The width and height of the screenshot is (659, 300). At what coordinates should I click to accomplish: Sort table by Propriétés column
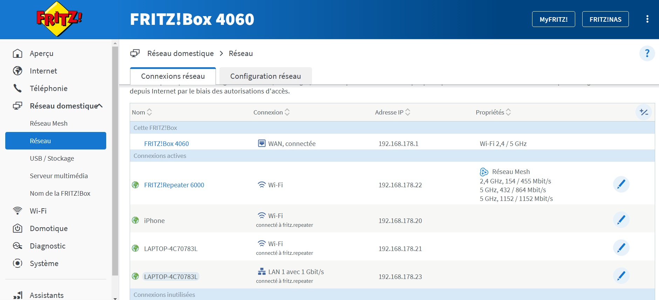(493, 112)
